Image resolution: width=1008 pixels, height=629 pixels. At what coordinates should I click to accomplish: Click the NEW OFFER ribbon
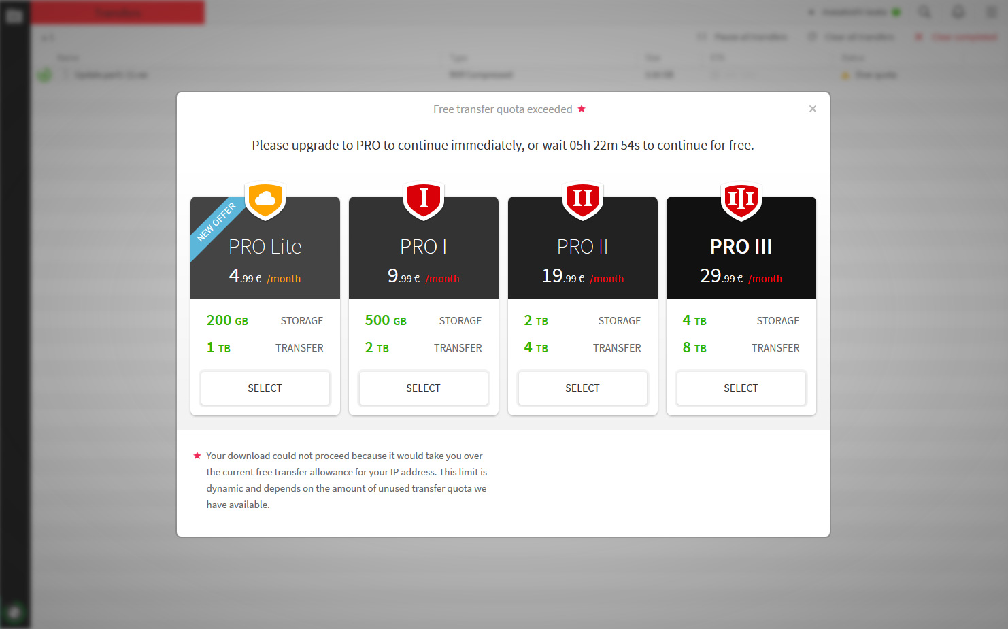coord(216,222)
